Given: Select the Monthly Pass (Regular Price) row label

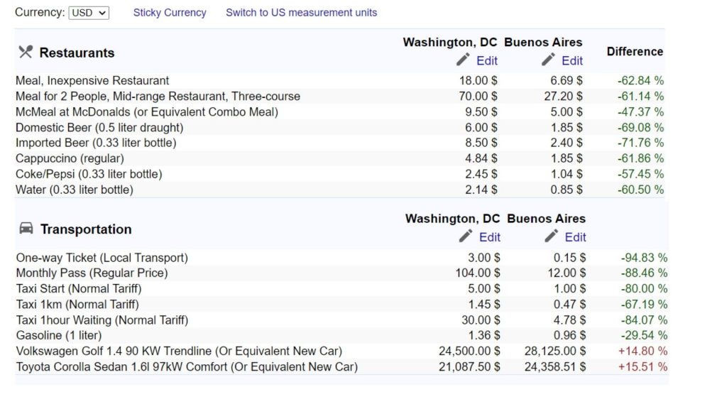Looking at the screenshot, I should pos(92,273).
